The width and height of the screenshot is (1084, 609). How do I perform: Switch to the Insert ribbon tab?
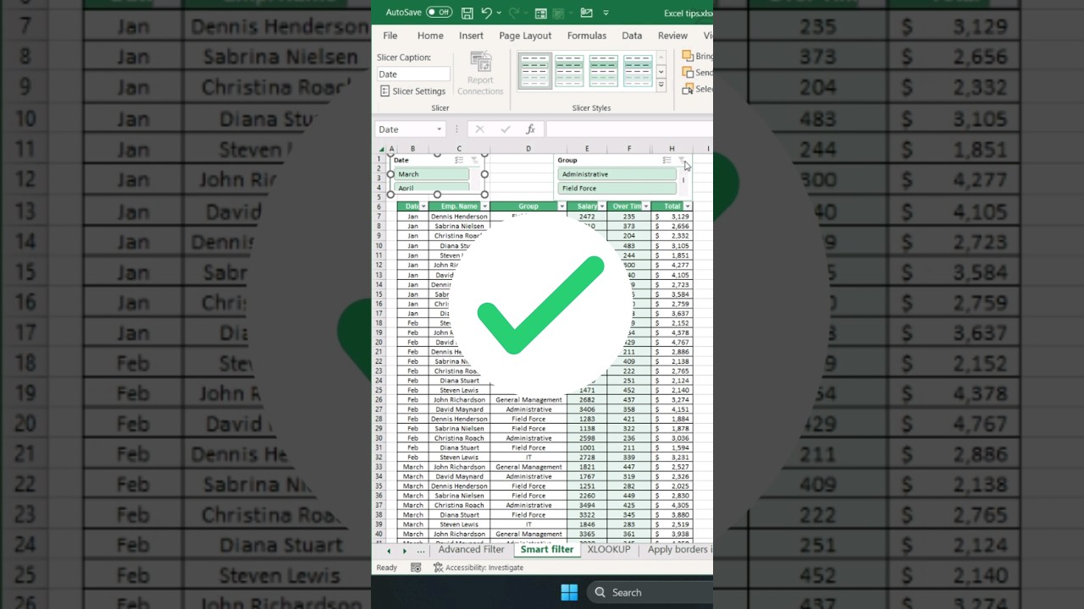pos(471,36)
